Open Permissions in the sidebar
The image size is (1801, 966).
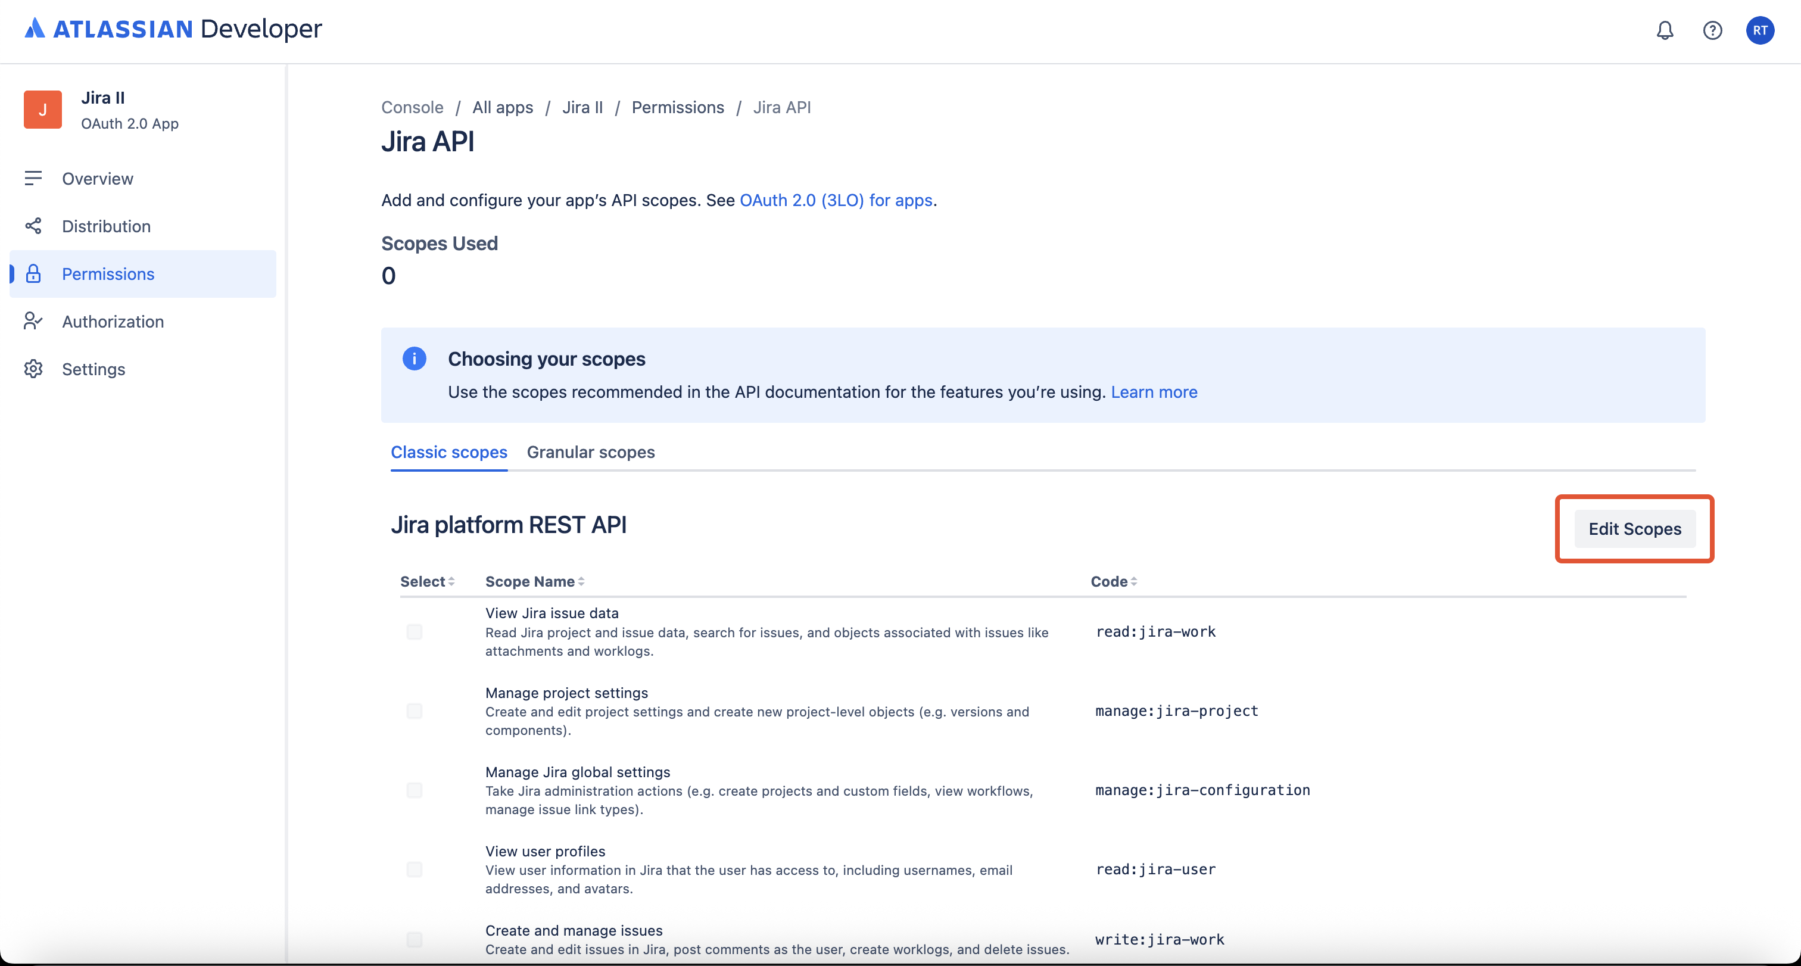pyautogui.click(x=108, y=274)
